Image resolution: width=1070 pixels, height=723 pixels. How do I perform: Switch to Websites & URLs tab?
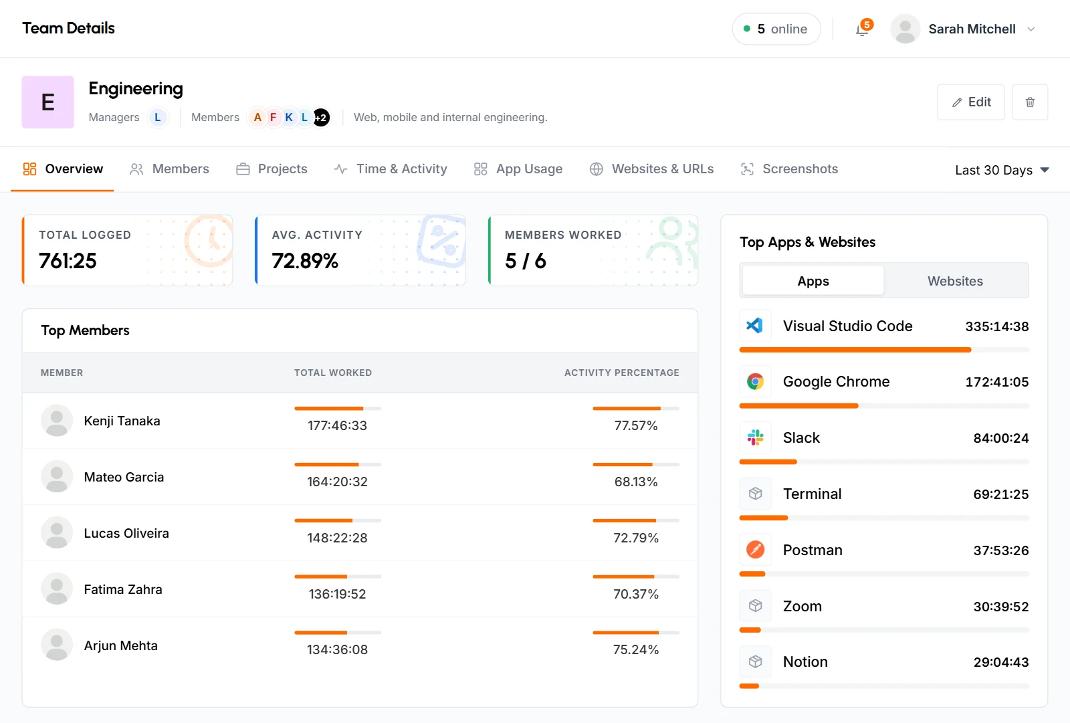point(651,169)
